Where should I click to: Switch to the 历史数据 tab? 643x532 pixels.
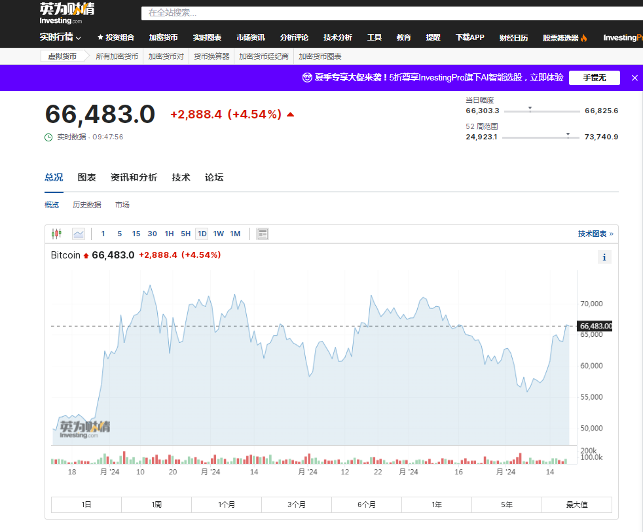pos(86,205)
